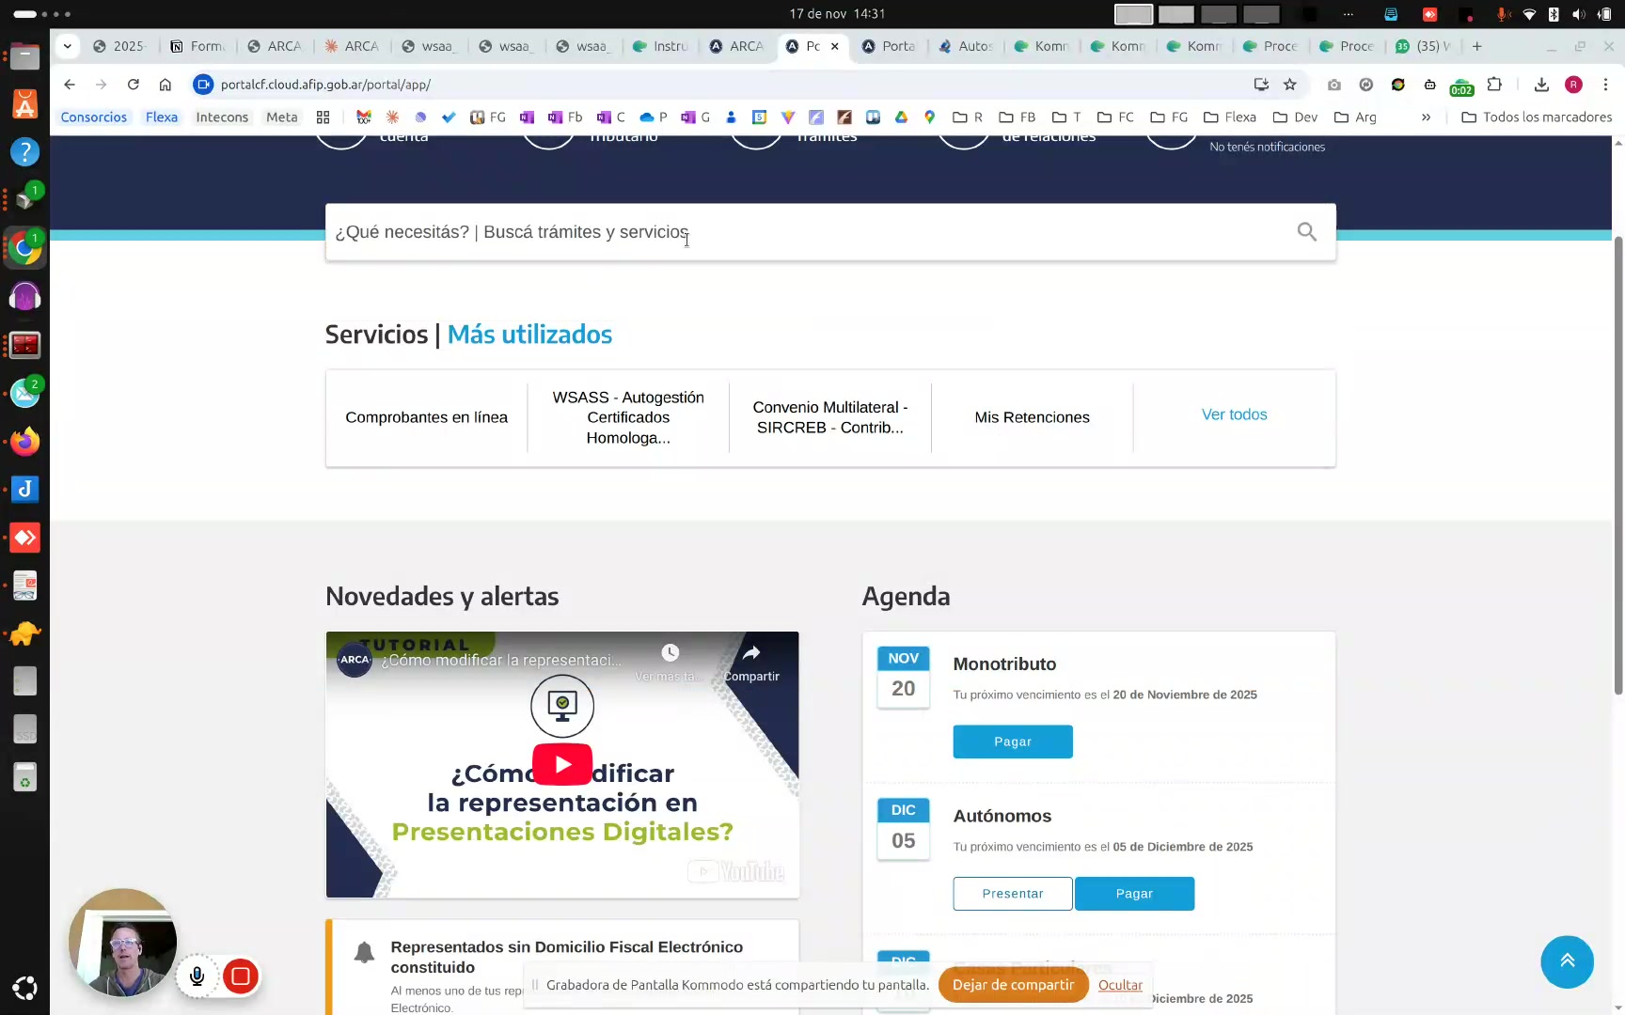Click the Compartir share icon on video

coord(751,663)
